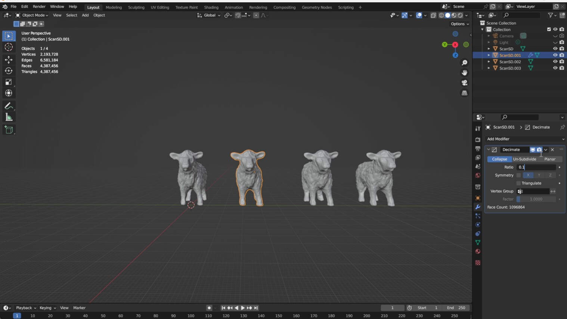Click the pan view hand icon
The width and height of the screenshot is (567, 319).
coord(464,72)
